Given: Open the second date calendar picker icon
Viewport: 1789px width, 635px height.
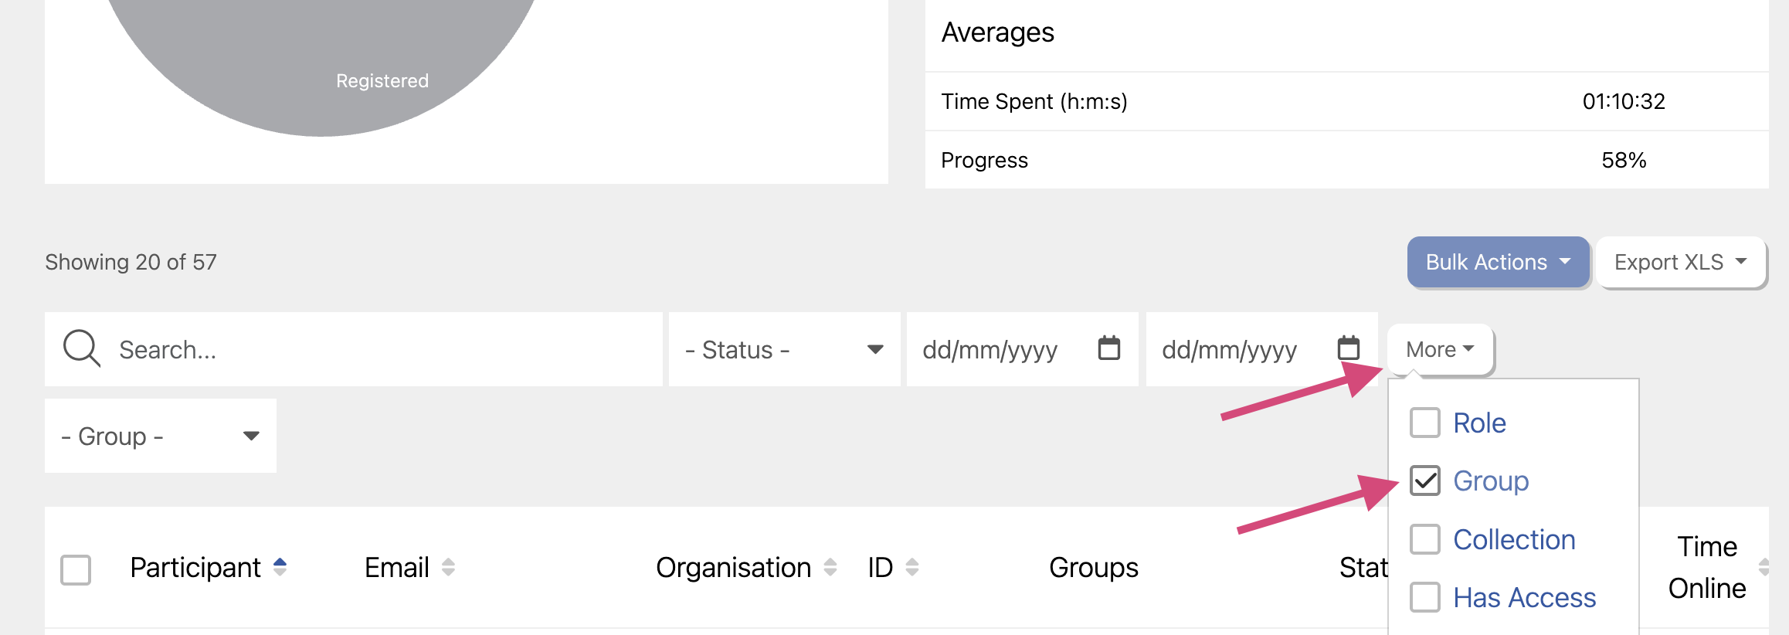Looking at the screenshot, I should pos(1348,348).
